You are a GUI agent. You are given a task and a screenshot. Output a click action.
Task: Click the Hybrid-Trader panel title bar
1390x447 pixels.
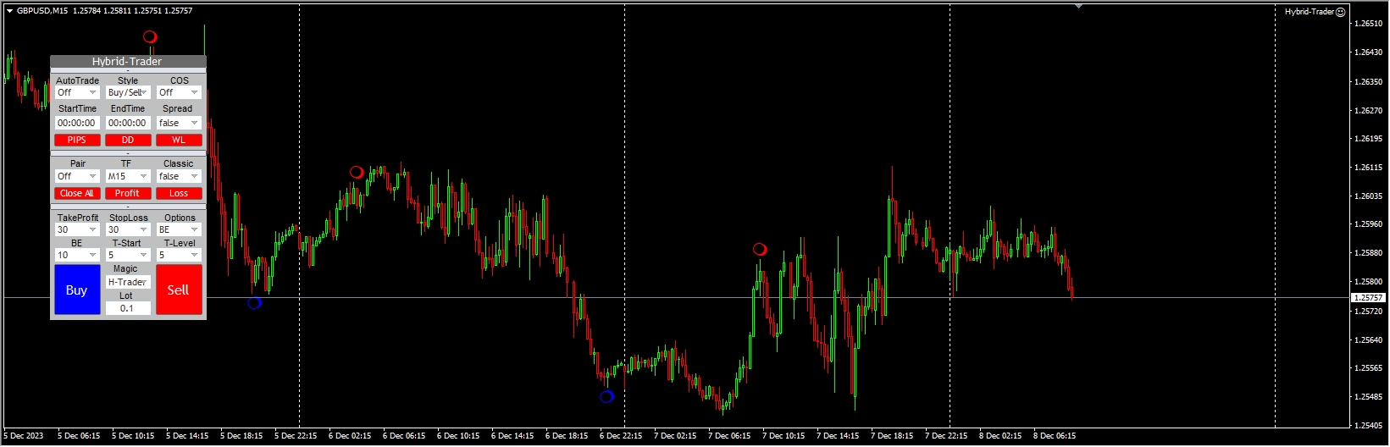128,62
